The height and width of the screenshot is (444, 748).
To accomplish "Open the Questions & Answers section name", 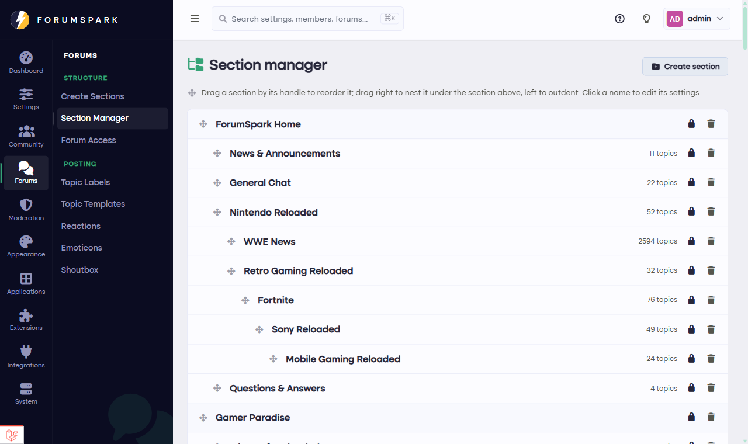I will 277,388.
